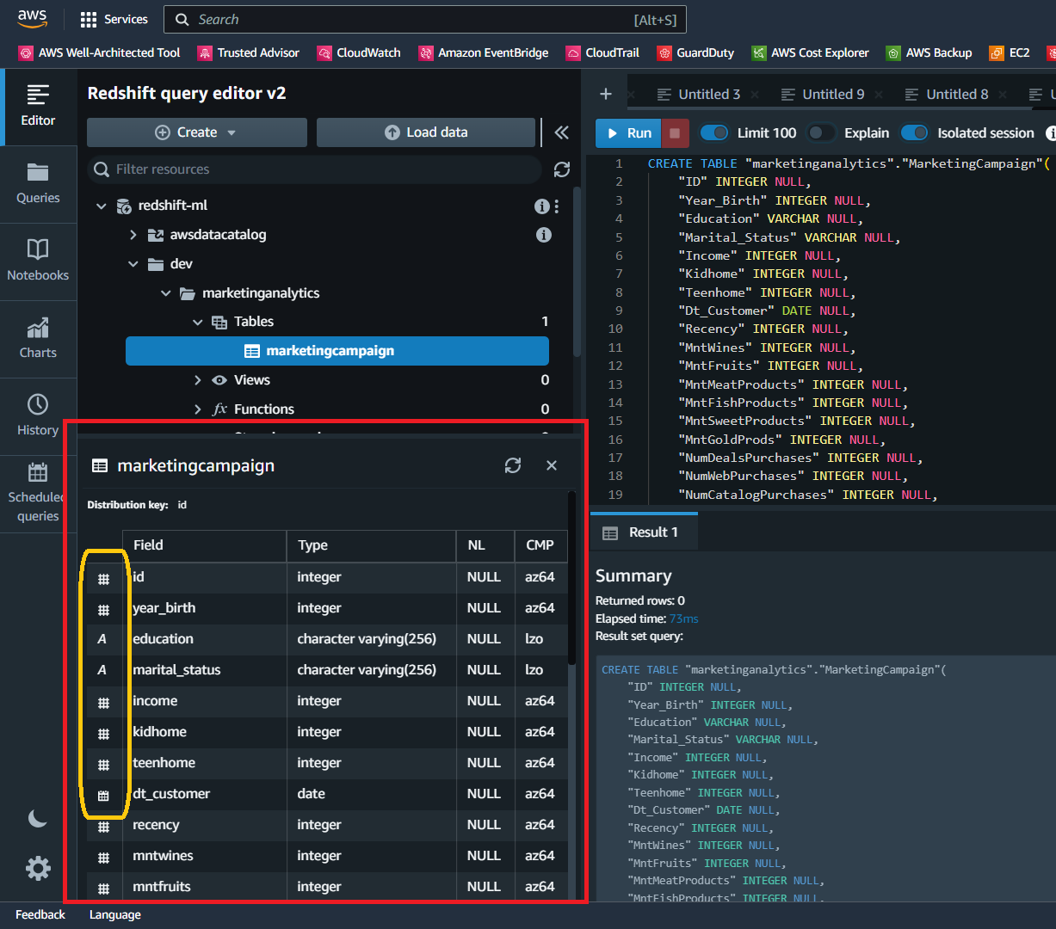This screenshot has width=1056, height=929.
Task: Open Amazon EventBridge shortcut
Action: pyautogui.click(x=484, y=52)
